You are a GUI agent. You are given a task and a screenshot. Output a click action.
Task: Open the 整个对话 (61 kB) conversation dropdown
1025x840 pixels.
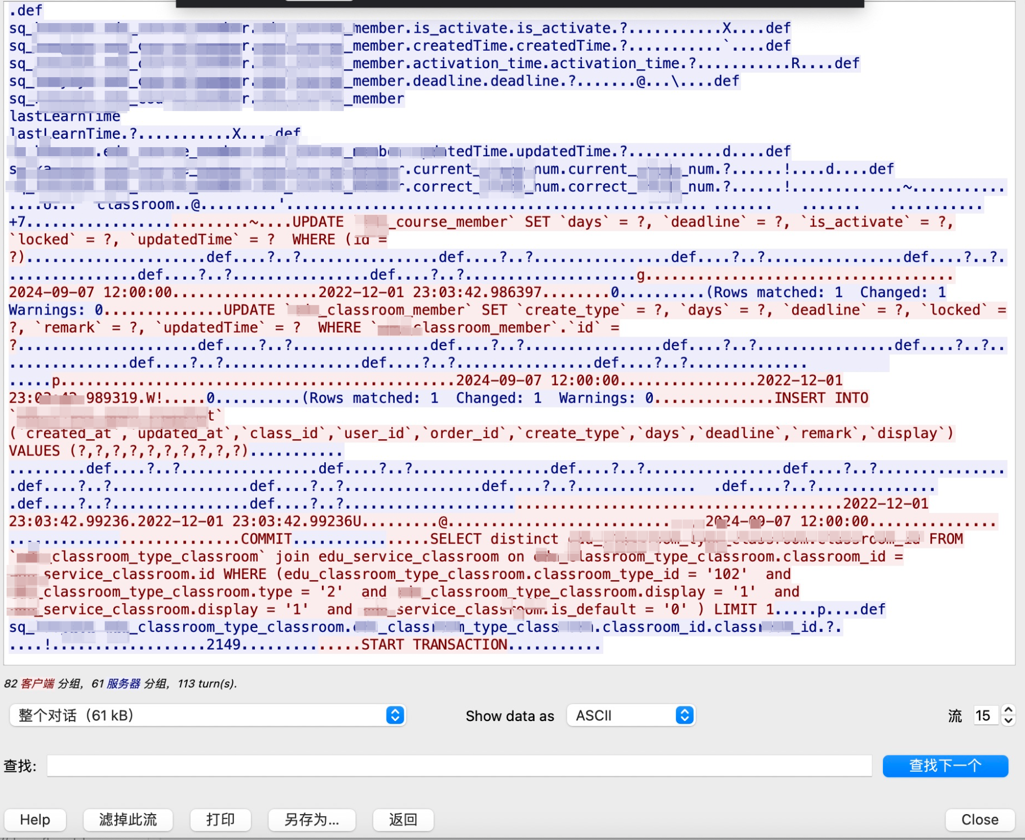point(207,715)
